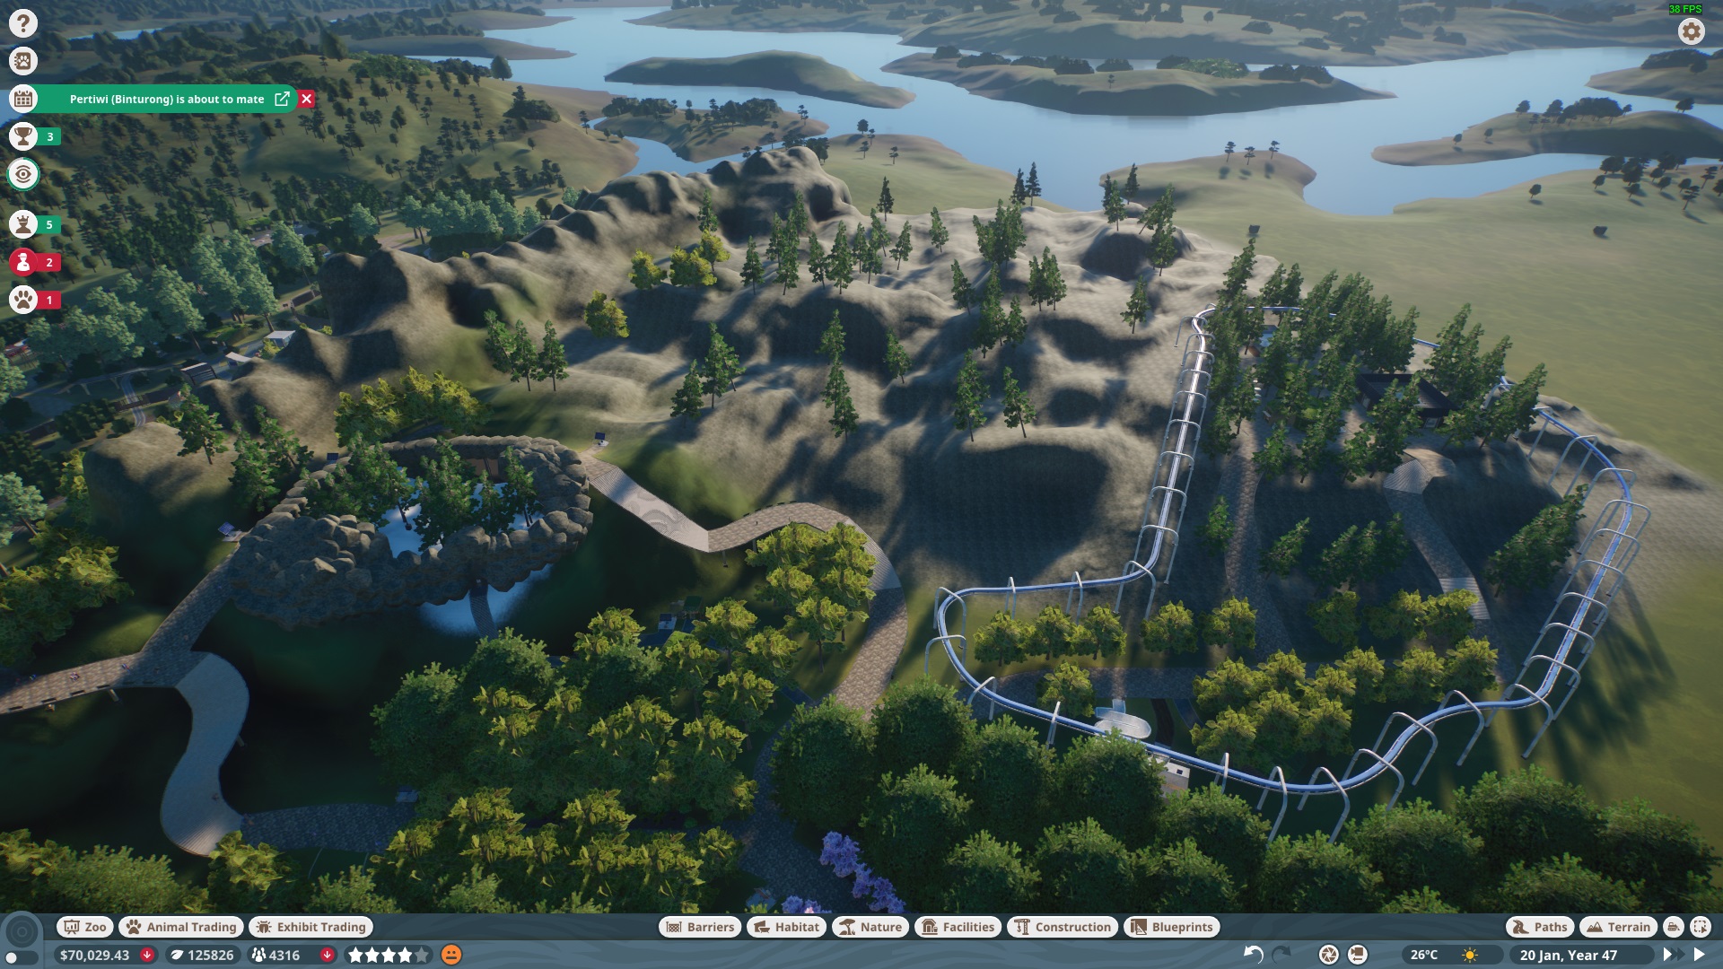This screenshot has width=1723, height=969.
Task: Click the zoo star rating
Action: (389, 956)
